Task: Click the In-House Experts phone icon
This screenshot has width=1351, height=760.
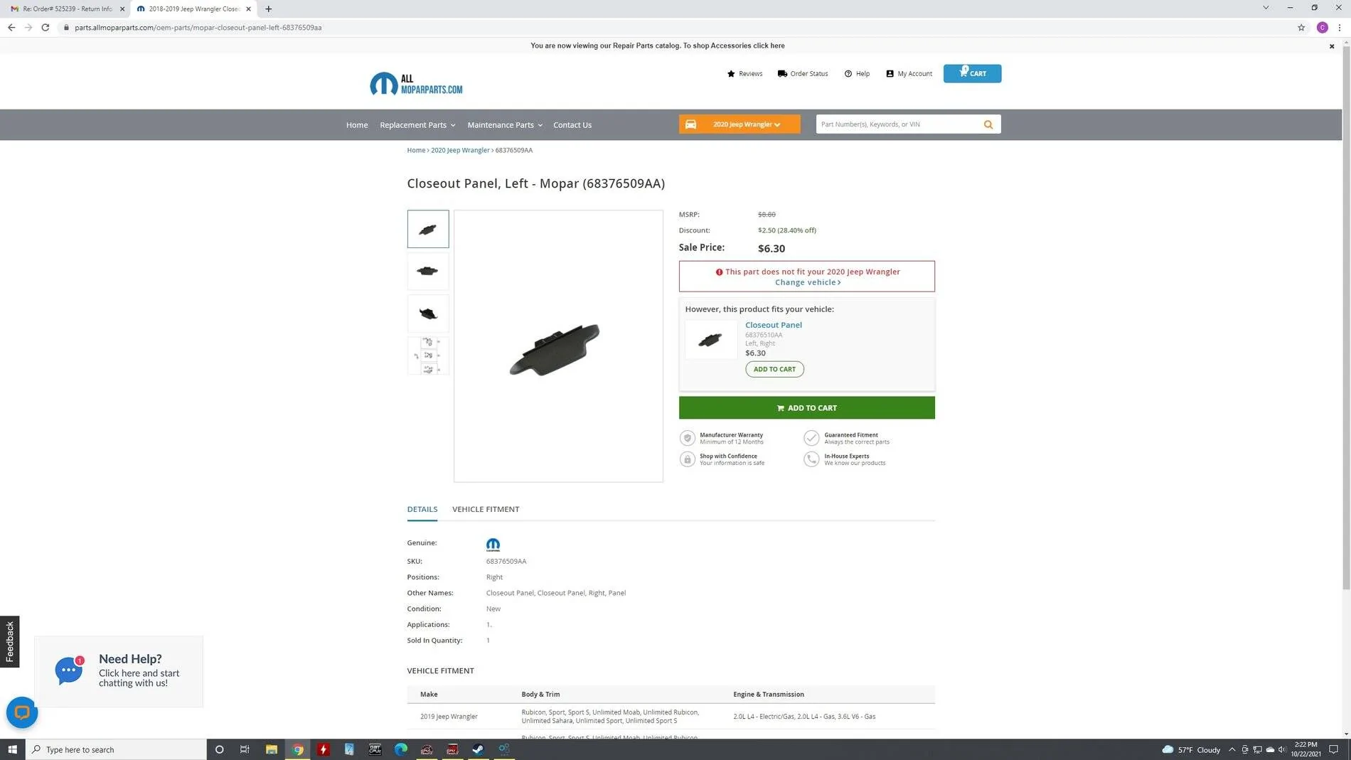Action: [811, 459]
